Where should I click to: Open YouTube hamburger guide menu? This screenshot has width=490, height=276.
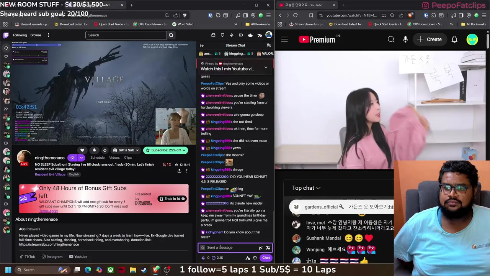[284, 39]
